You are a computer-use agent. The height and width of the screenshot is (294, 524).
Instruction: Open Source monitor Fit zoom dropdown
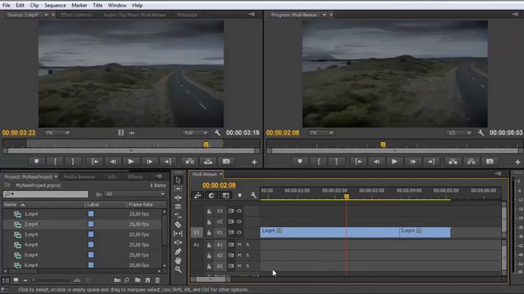point(57,133)
